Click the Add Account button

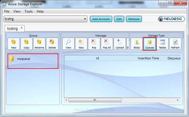101,19
